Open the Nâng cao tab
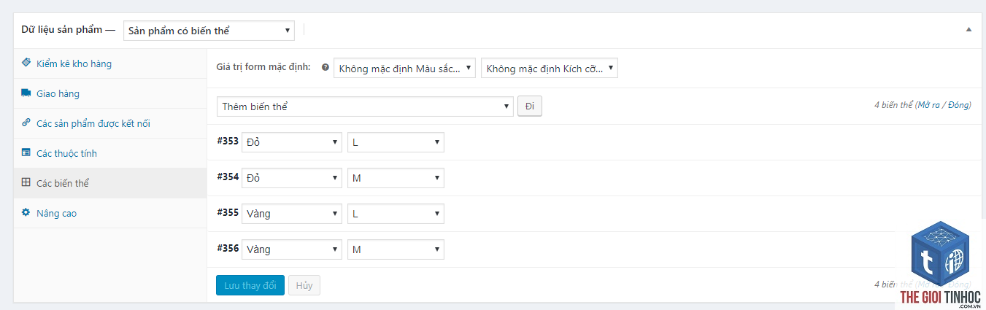Image resolution: width=986 pixels, height=310 pixels. pos(110,213)
